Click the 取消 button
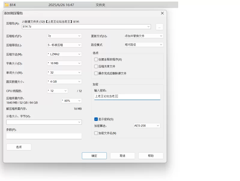Image resolution: width=240 pixels, height=181 pixels. [x=122, y=156]
